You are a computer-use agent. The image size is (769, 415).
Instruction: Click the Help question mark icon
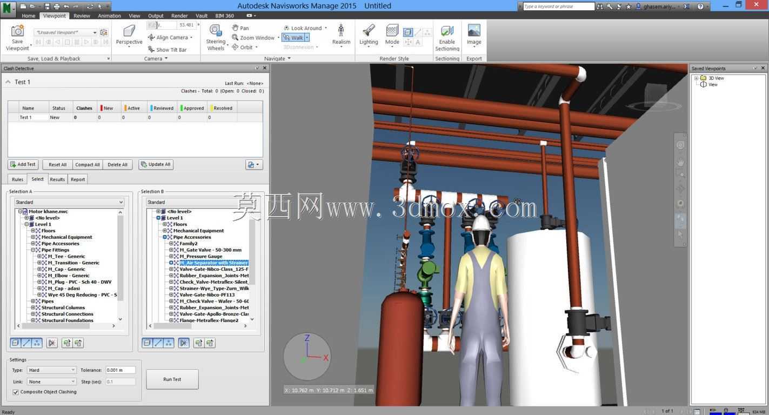pos(700,6)
